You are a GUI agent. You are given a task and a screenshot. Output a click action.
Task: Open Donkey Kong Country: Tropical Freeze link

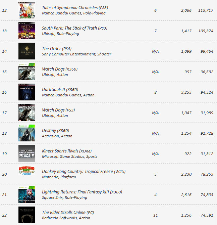pyautogui.click(x=84, y=172)
